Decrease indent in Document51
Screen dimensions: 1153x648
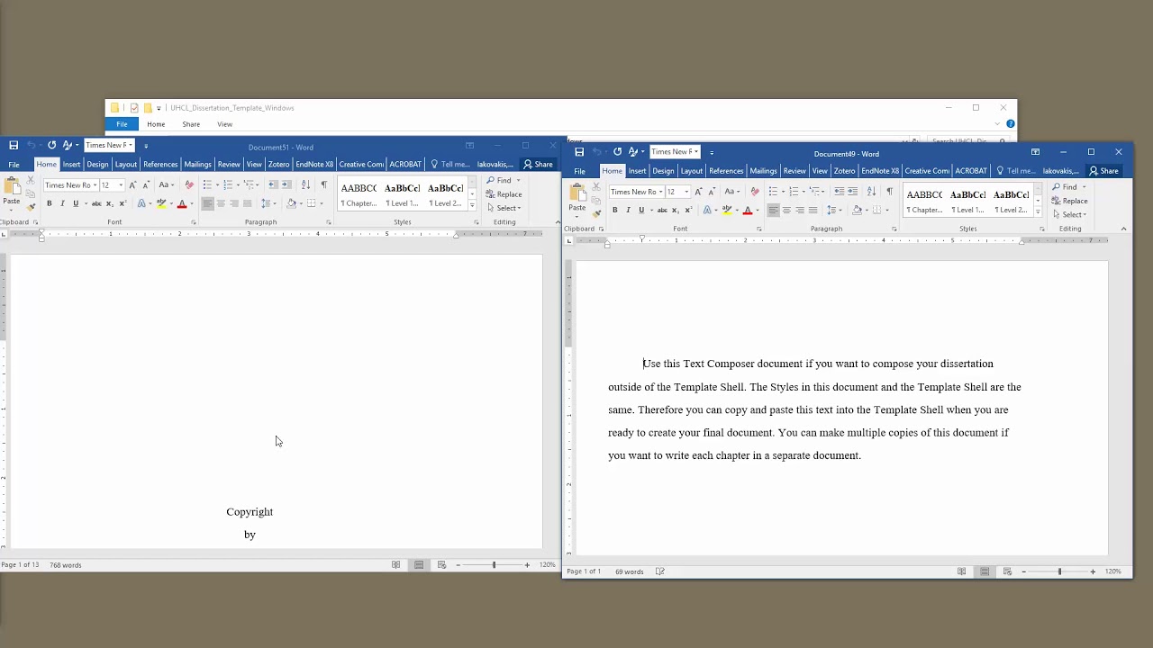tap(273, 184)
